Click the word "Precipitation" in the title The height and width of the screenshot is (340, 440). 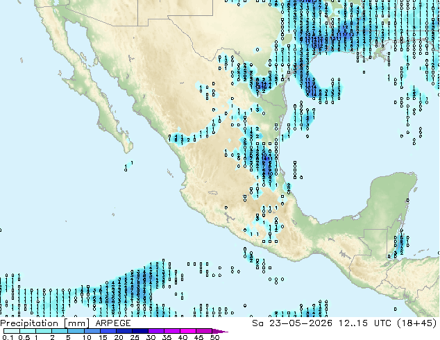(x=29, y=323)
